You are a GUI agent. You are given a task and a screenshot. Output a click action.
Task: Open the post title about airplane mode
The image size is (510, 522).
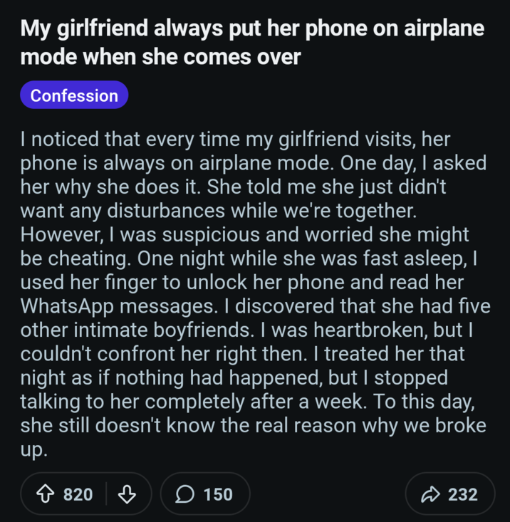coord(252,29)
